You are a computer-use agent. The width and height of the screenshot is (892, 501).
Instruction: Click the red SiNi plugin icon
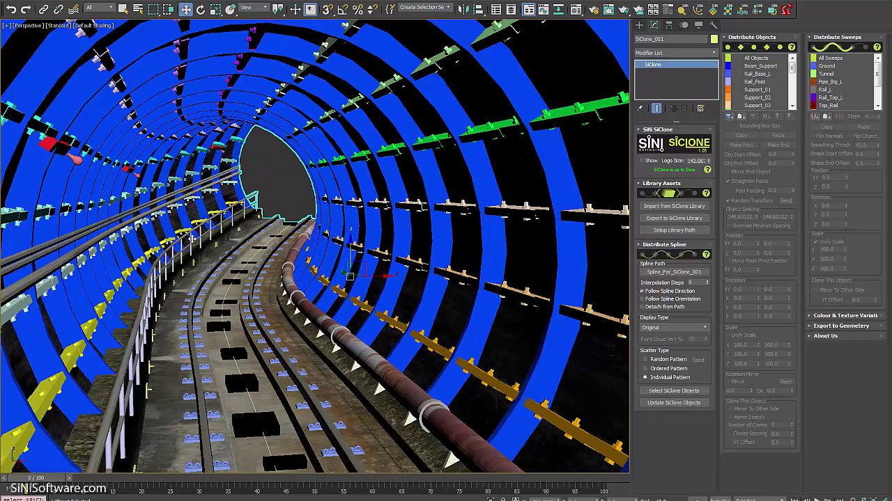[787, 10]
